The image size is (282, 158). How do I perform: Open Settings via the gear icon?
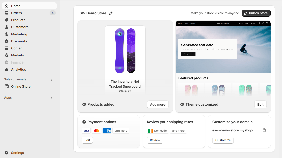(7, 153)
